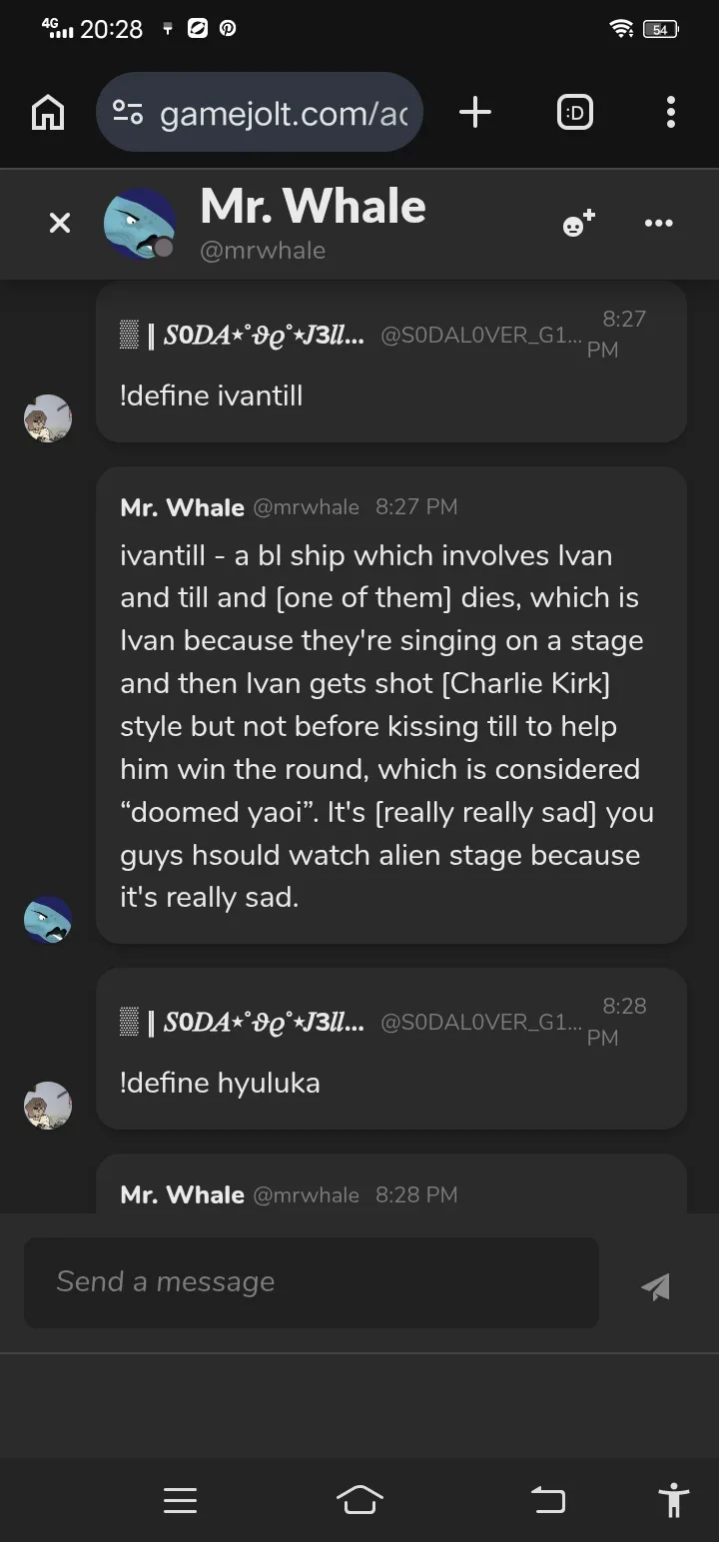
Task: Open Mr. Whale's header avatar
Action: [x=139, y=224]
